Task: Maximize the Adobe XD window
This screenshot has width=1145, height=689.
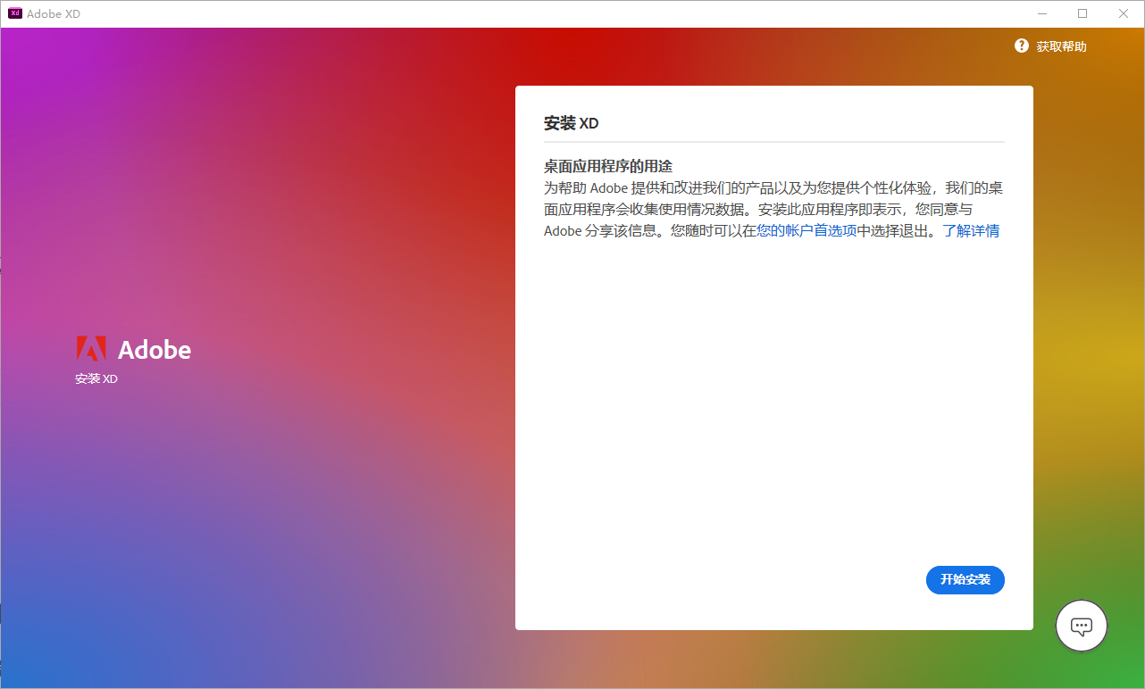Action: click(x=1082, y=13)
